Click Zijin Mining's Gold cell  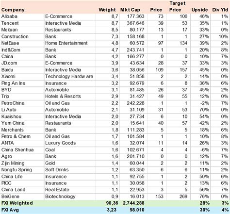pyautogui.click(x=70, y=163)
